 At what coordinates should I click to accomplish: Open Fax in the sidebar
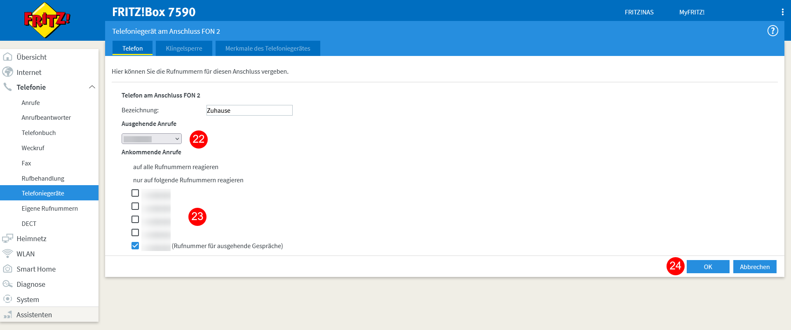[x=26, y=163]
